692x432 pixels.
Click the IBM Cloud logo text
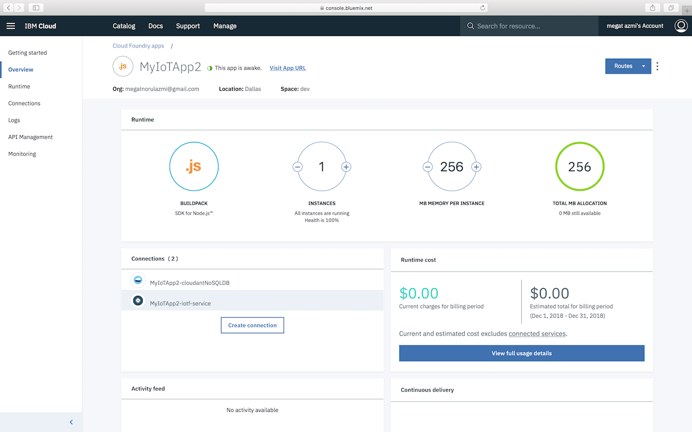[x=41, y=26]
